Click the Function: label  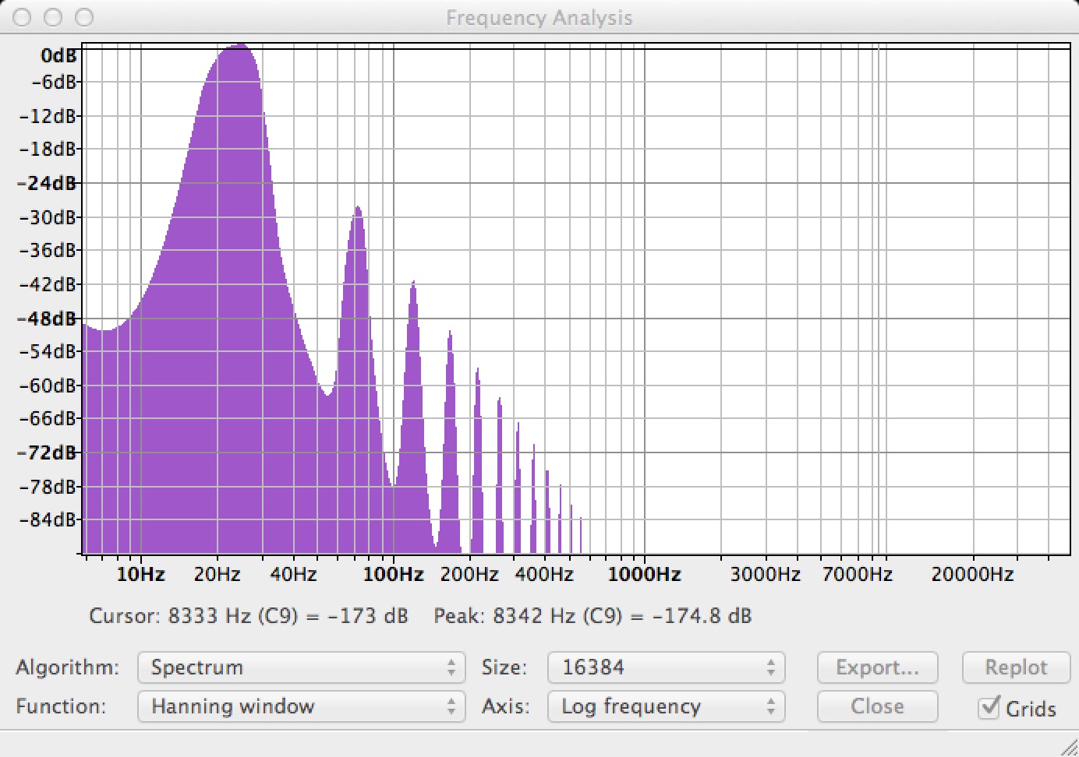(x=61, y=706)
